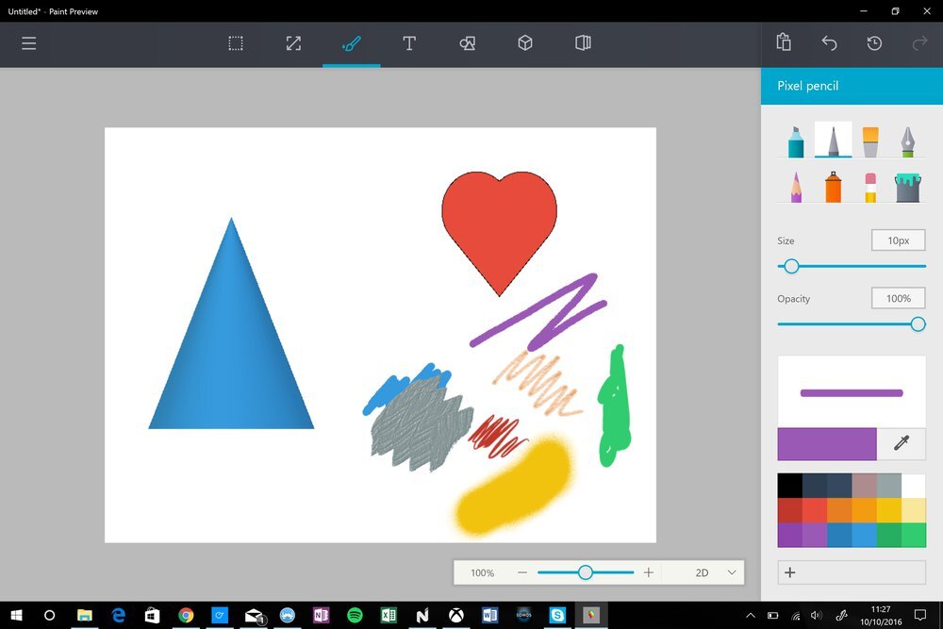The image size is (943, 629).
Task: Select the paint bucket fill tool
Action: [906, 187]
